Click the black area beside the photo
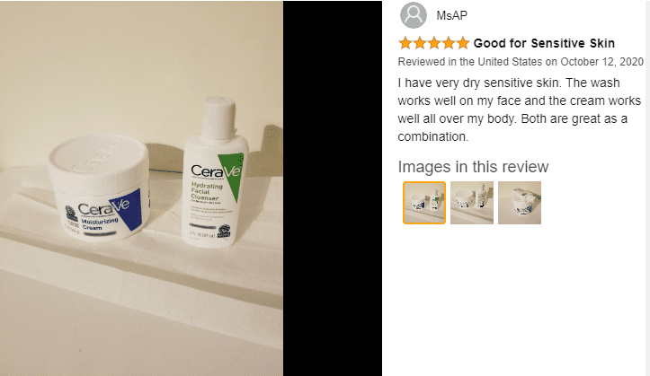The width and height of the screenshot is (650, 376). coord(333,188)
